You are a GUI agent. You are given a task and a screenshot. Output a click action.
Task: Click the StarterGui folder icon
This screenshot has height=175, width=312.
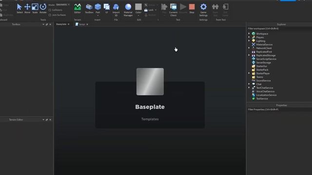(253, 66)
